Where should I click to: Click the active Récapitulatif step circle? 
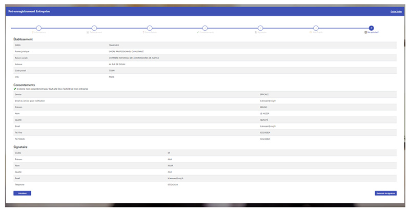click(x=371, y=28)
